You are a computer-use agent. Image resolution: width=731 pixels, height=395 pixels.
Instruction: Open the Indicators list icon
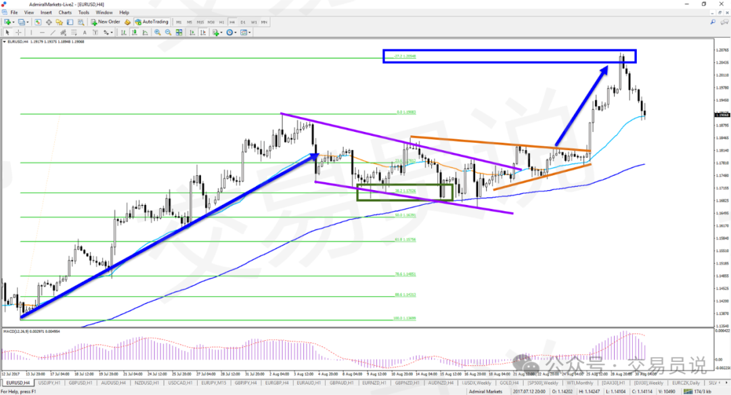(x=215, y=32)
